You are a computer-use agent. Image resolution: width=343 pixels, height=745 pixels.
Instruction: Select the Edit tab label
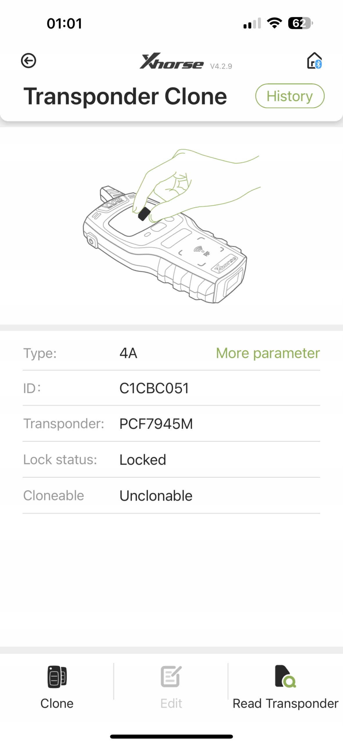tap(171, 704)
